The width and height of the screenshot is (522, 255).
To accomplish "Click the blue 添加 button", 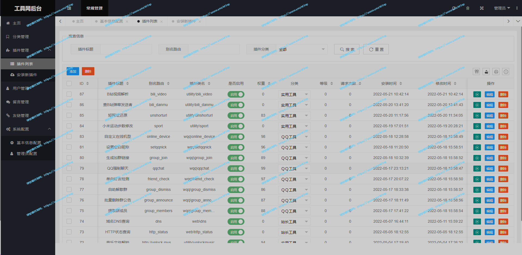I will coord(73,71).
